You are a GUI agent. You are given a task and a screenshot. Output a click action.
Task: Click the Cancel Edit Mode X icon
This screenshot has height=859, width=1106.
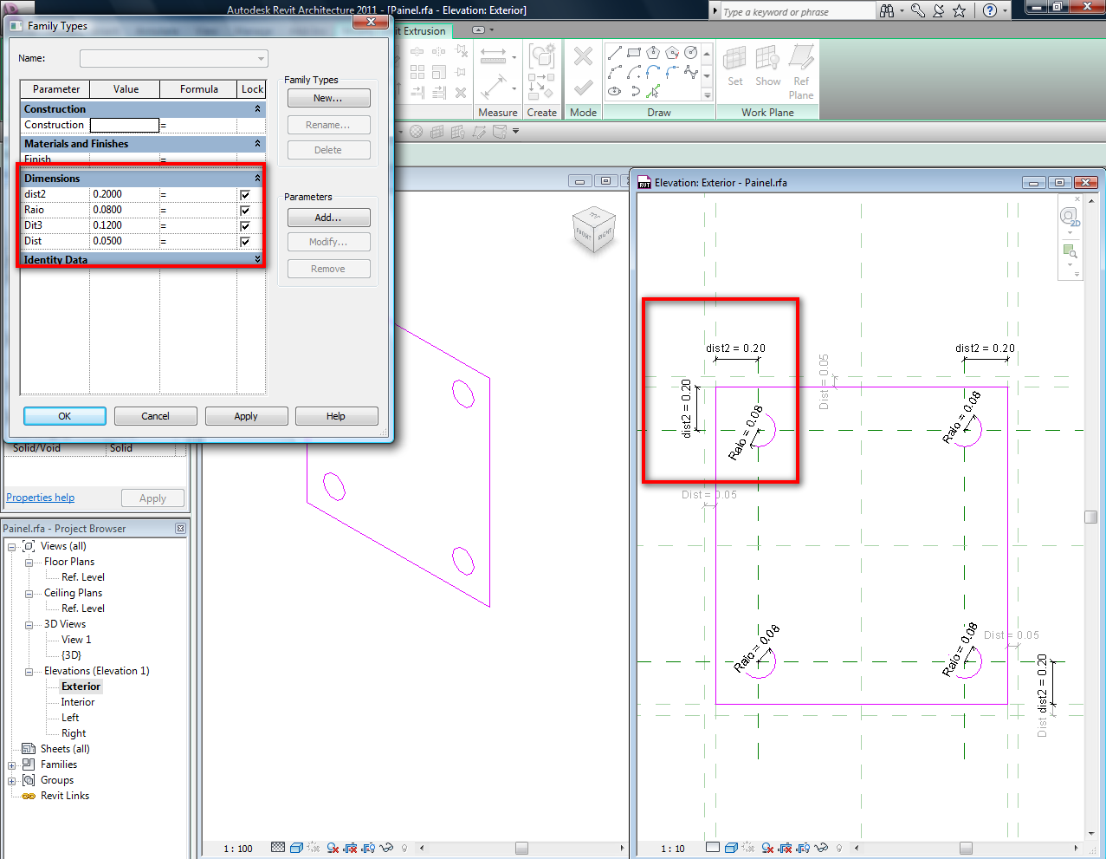click(583, 57)
